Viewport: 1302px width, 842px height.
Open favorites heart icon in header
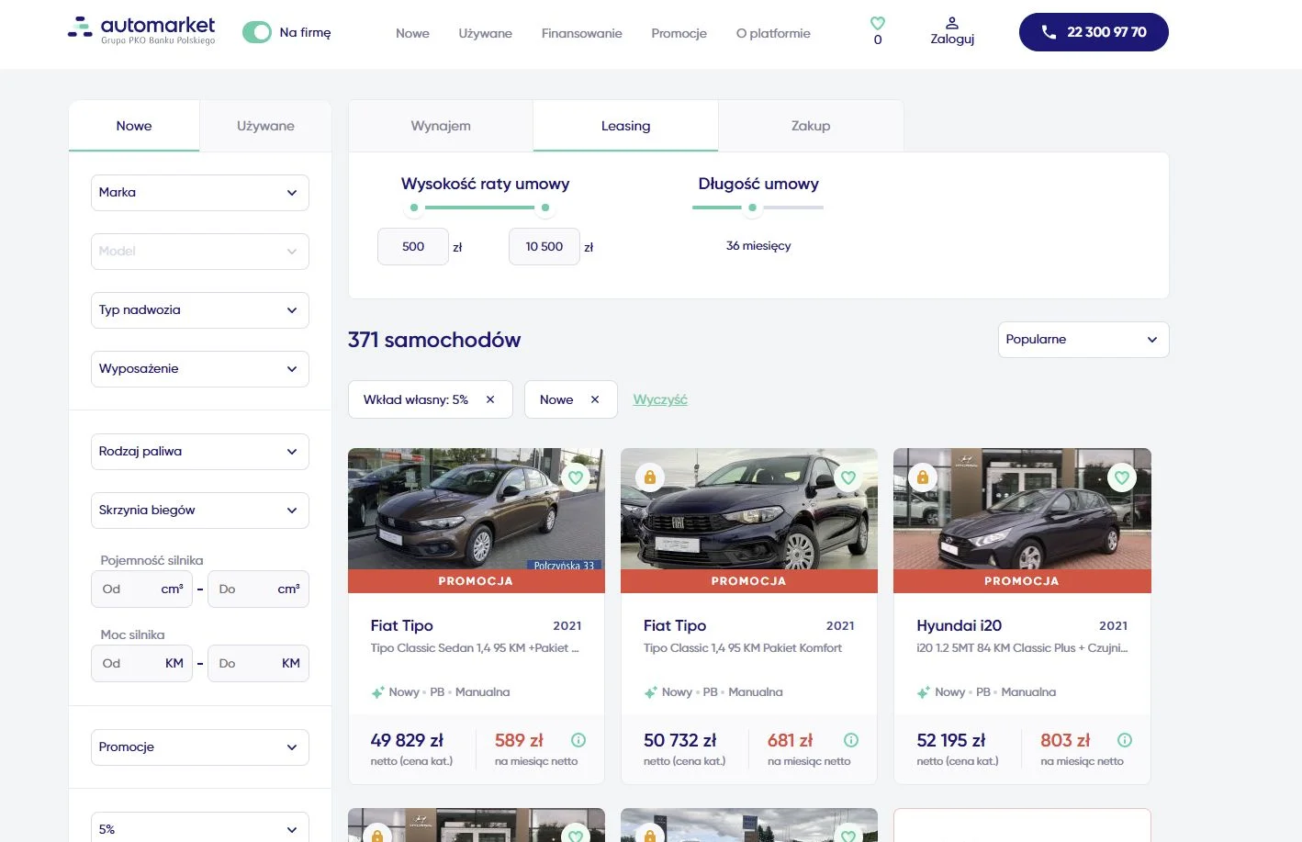(x=878, y=23)
